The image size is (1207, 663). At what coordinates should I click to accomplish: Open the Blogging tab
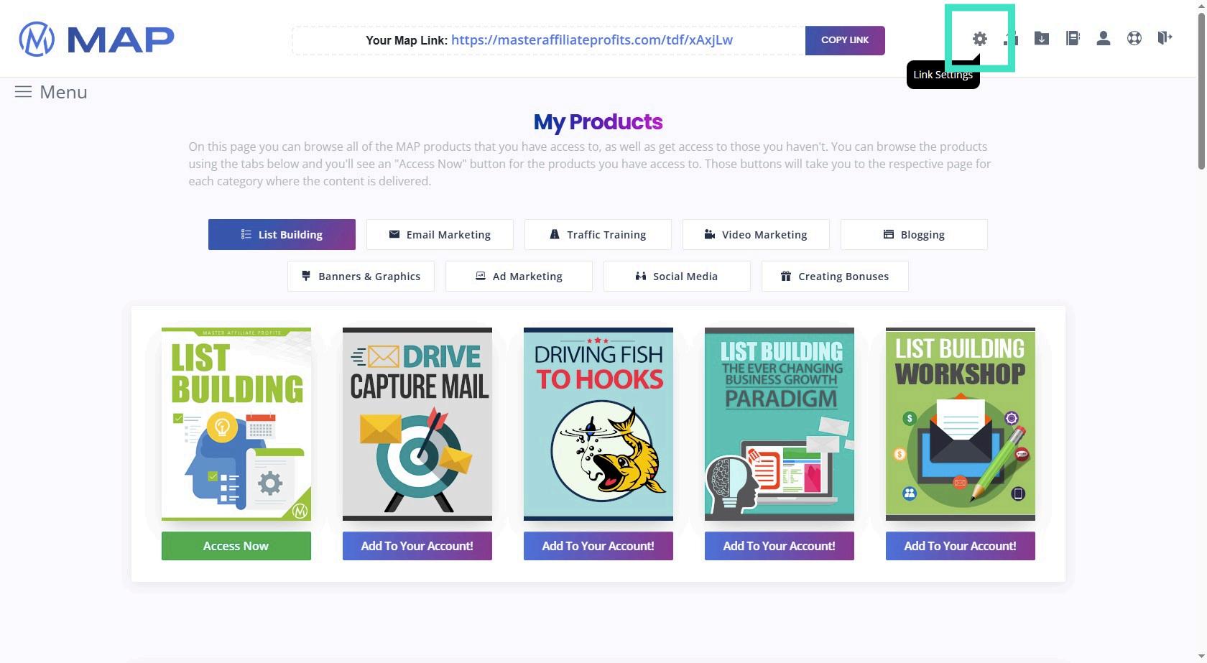914,234
